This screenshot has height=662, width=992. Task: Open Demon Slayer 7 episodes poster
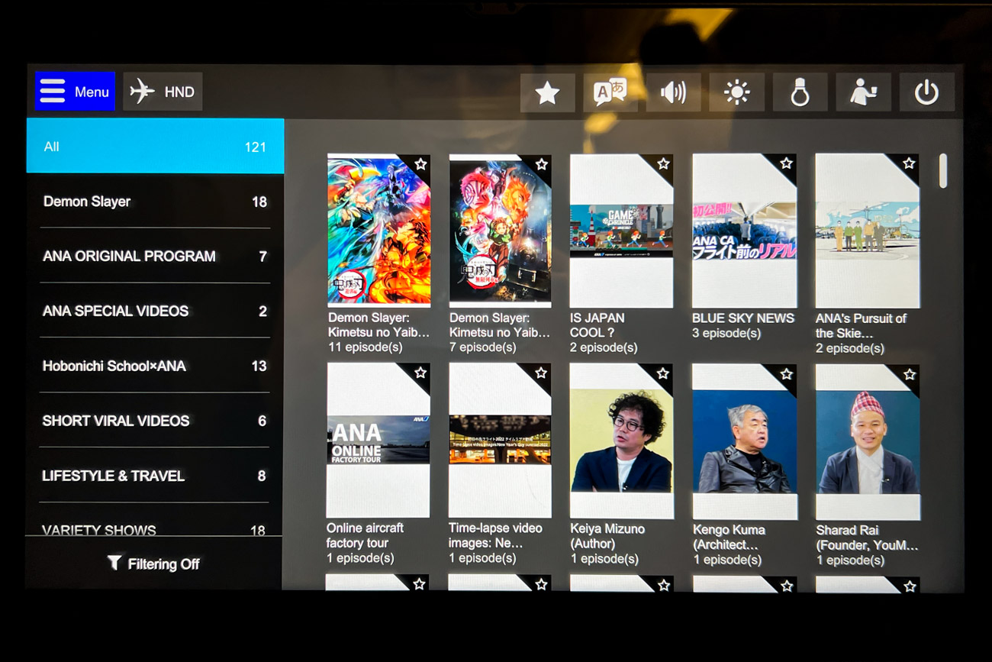click(x=500, y=230)
